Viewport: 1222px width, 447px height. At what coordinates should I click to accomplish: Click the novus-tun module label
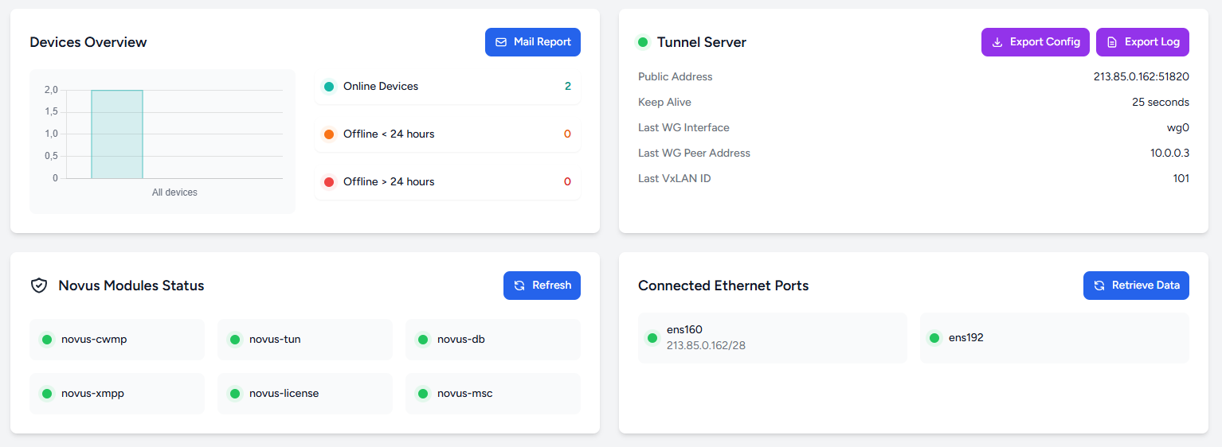pos(275,340)
